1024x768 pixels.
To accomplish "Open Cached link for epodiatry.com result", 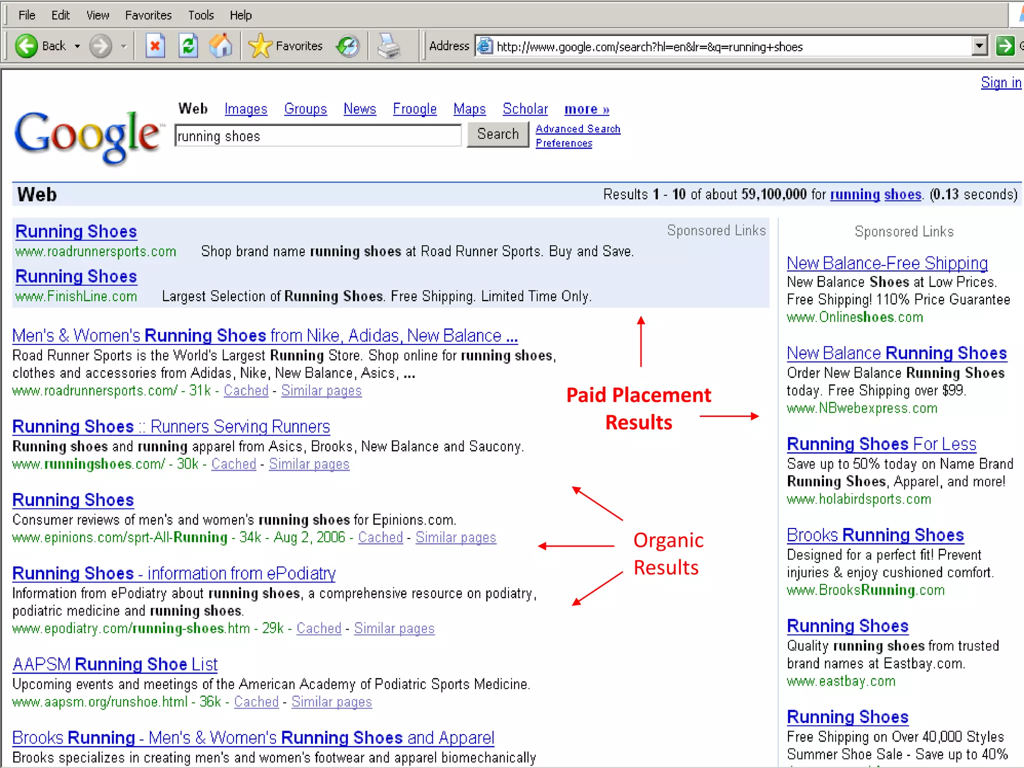I will [319, 628].
